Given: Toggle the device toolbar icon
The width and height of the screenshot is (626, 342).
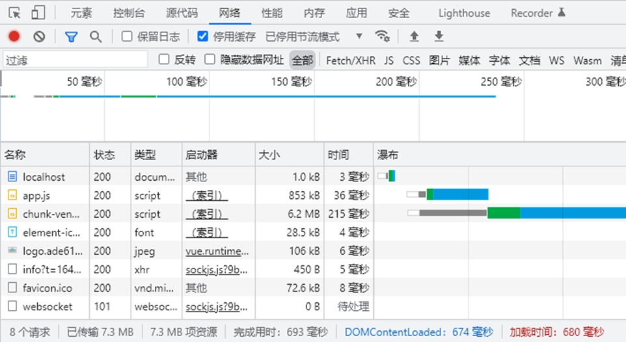Looking at the screenshot, I should (x=38, y=13).
